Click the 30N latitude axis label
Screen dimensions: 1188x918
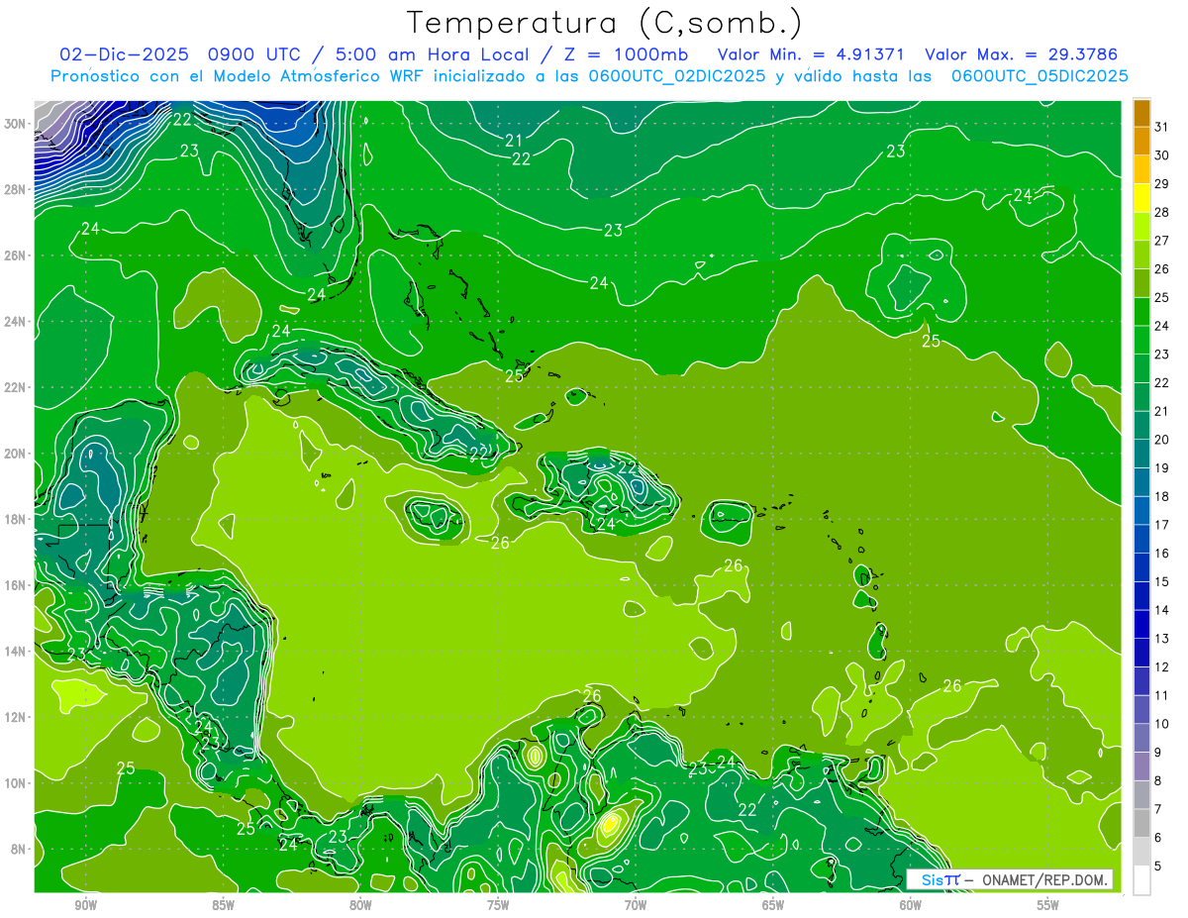(x=16, y=124)
